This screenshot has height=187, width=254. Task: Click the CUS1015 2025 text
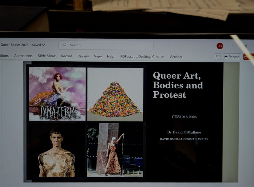184,117
